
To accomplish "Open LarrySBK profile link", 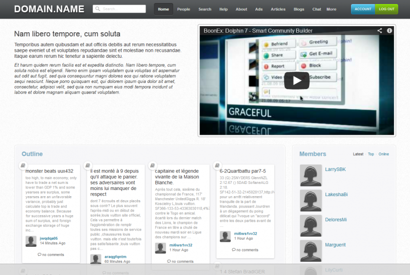I will [x=335, y=169].
